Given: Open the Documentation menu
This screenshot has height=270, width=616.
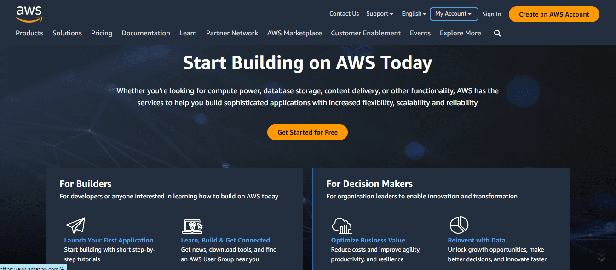Looking at the screenshot, I should click(x=146, y=33).
